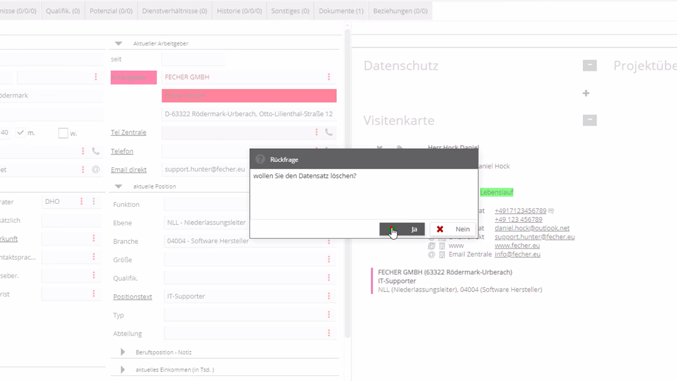Click daniel.hock@outlook.net email link

532,228
